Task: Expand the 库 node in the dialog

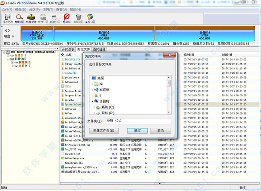Action: pos(92,84)
